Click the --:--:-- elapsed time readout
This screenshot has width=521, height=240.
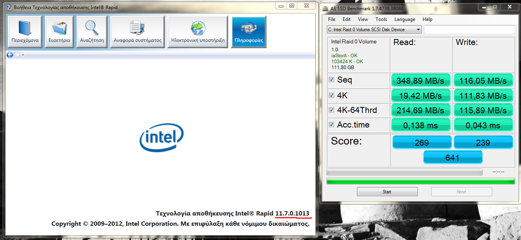499,172
